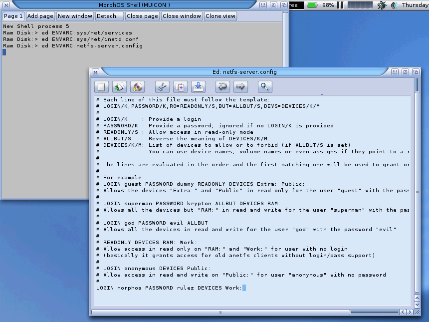The width and height of the screenshot is (429, 322).
Task: Click the Ed horizontal scrollbar right arrow
Action: (410, 312)
